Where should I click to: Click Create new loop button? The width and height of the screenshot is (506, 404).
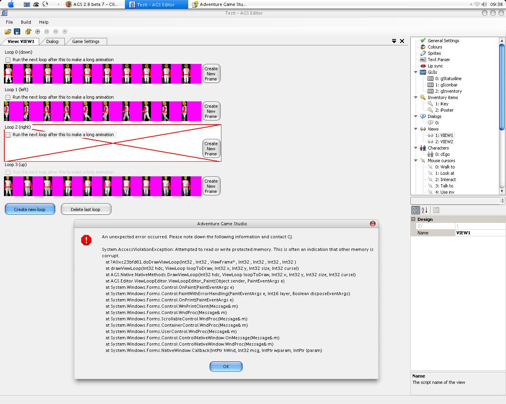(30, 209)
